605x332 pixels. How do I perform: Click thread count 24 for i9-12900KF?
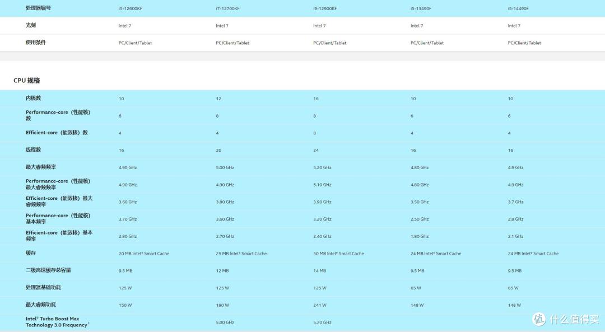coord(315,151)
